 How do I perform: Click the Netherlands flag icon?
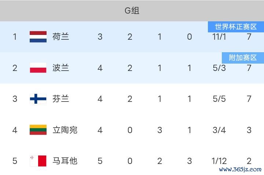point(38,37)
